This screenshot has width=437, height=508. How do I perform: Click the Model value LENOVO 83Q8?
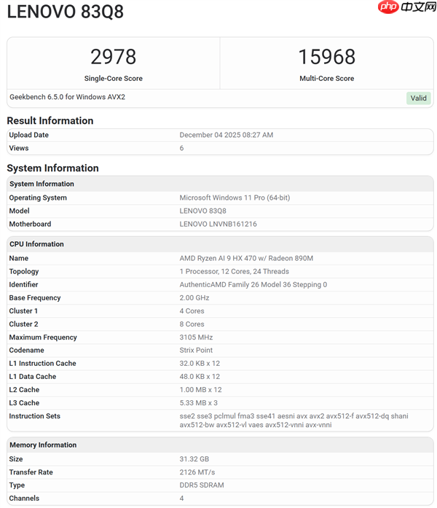(203, 211)
